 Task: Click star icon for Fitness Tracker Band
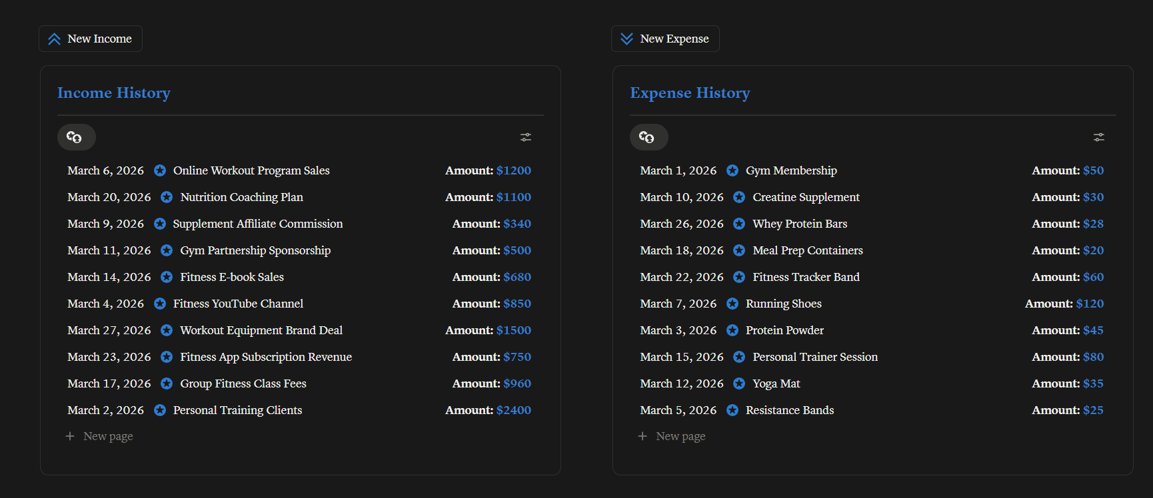(739, 277)
